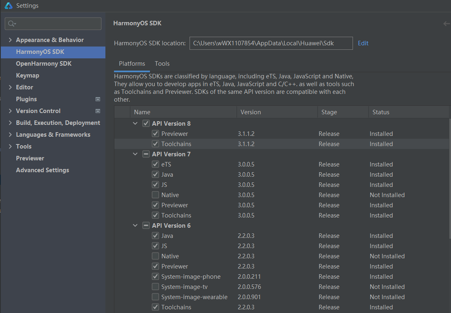Click System-image-tv version 2.0.0.576

[249, 287]
